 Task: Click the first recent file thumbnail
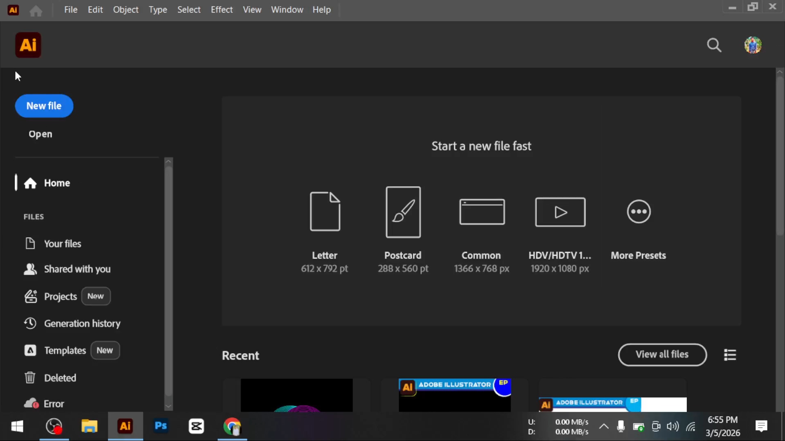tap(296, 395)
